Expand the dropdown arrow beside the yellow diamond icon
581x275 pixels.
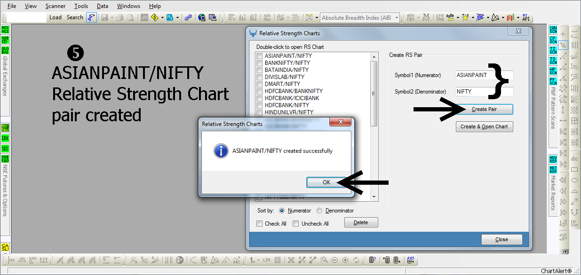pyautogui.click(x=162, y=17)
